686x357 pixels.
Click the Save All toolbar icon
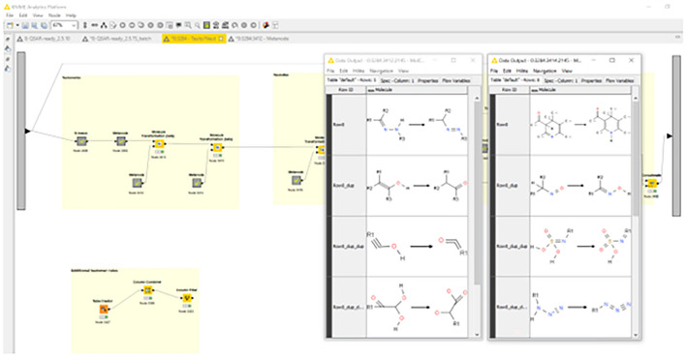[44, 25]
